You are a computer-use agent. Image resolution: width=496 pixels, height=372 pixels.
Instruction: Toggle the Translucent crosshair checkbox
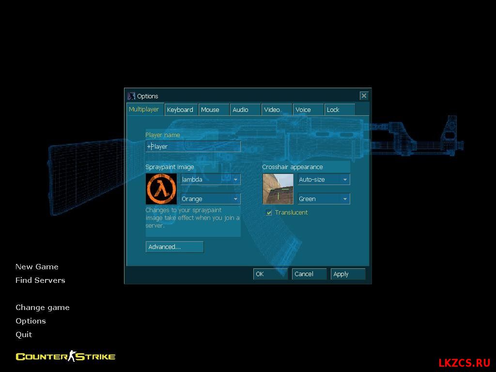pyautogui.click(x=269, y=213)
